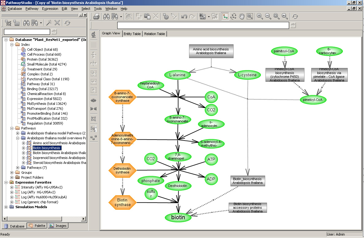Viewport: 364px width, 238px height.
Task: Click the Go arrow button beside database search field
Action: pyautogui.click(x=54, y=32)
